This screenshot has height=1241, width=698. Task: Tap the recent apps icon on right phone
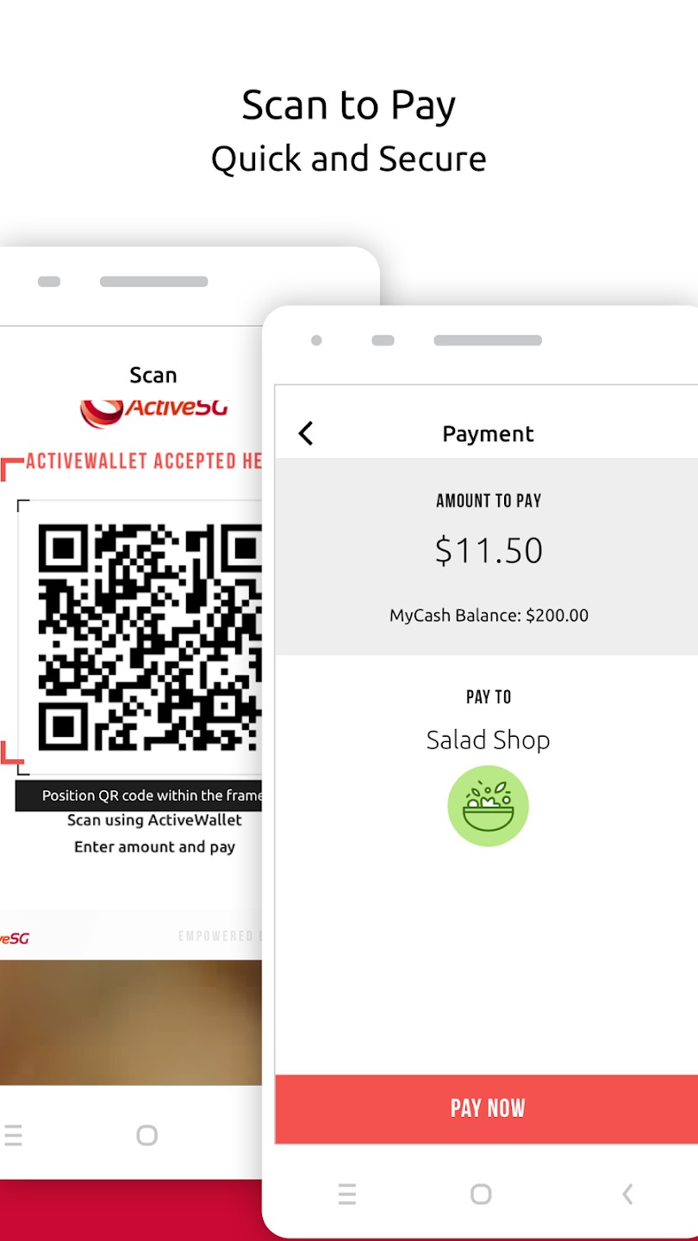347,1194
